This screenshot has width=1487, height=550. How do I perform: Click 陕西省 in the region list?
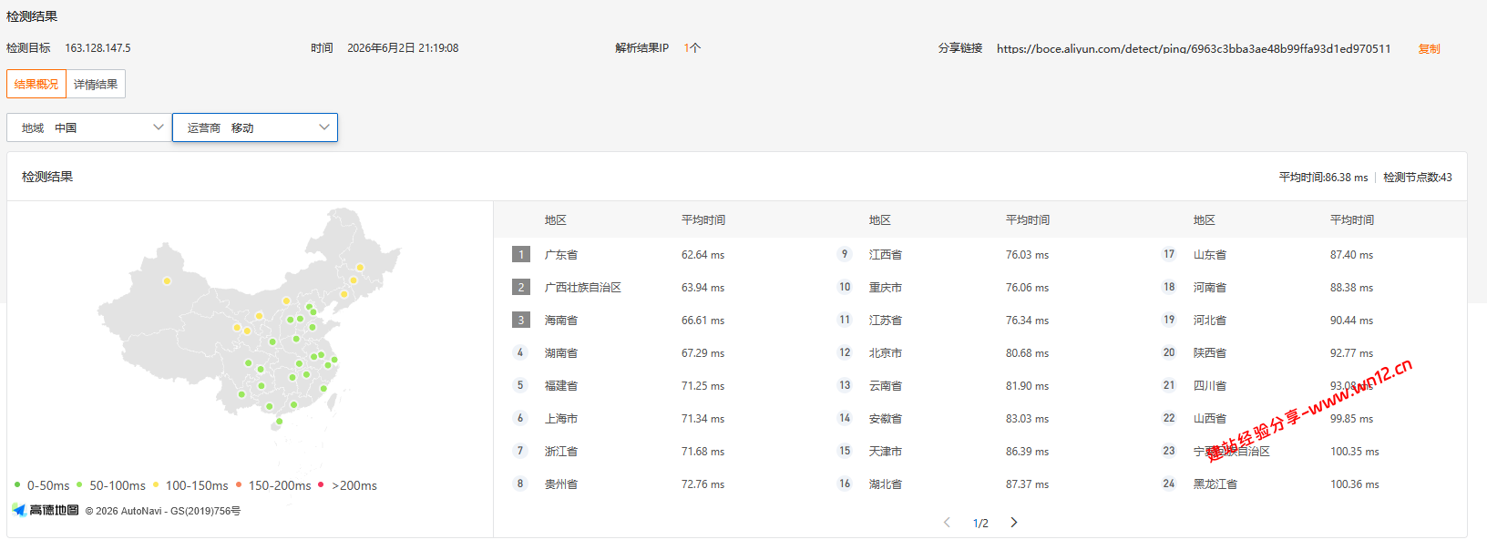1210,353
